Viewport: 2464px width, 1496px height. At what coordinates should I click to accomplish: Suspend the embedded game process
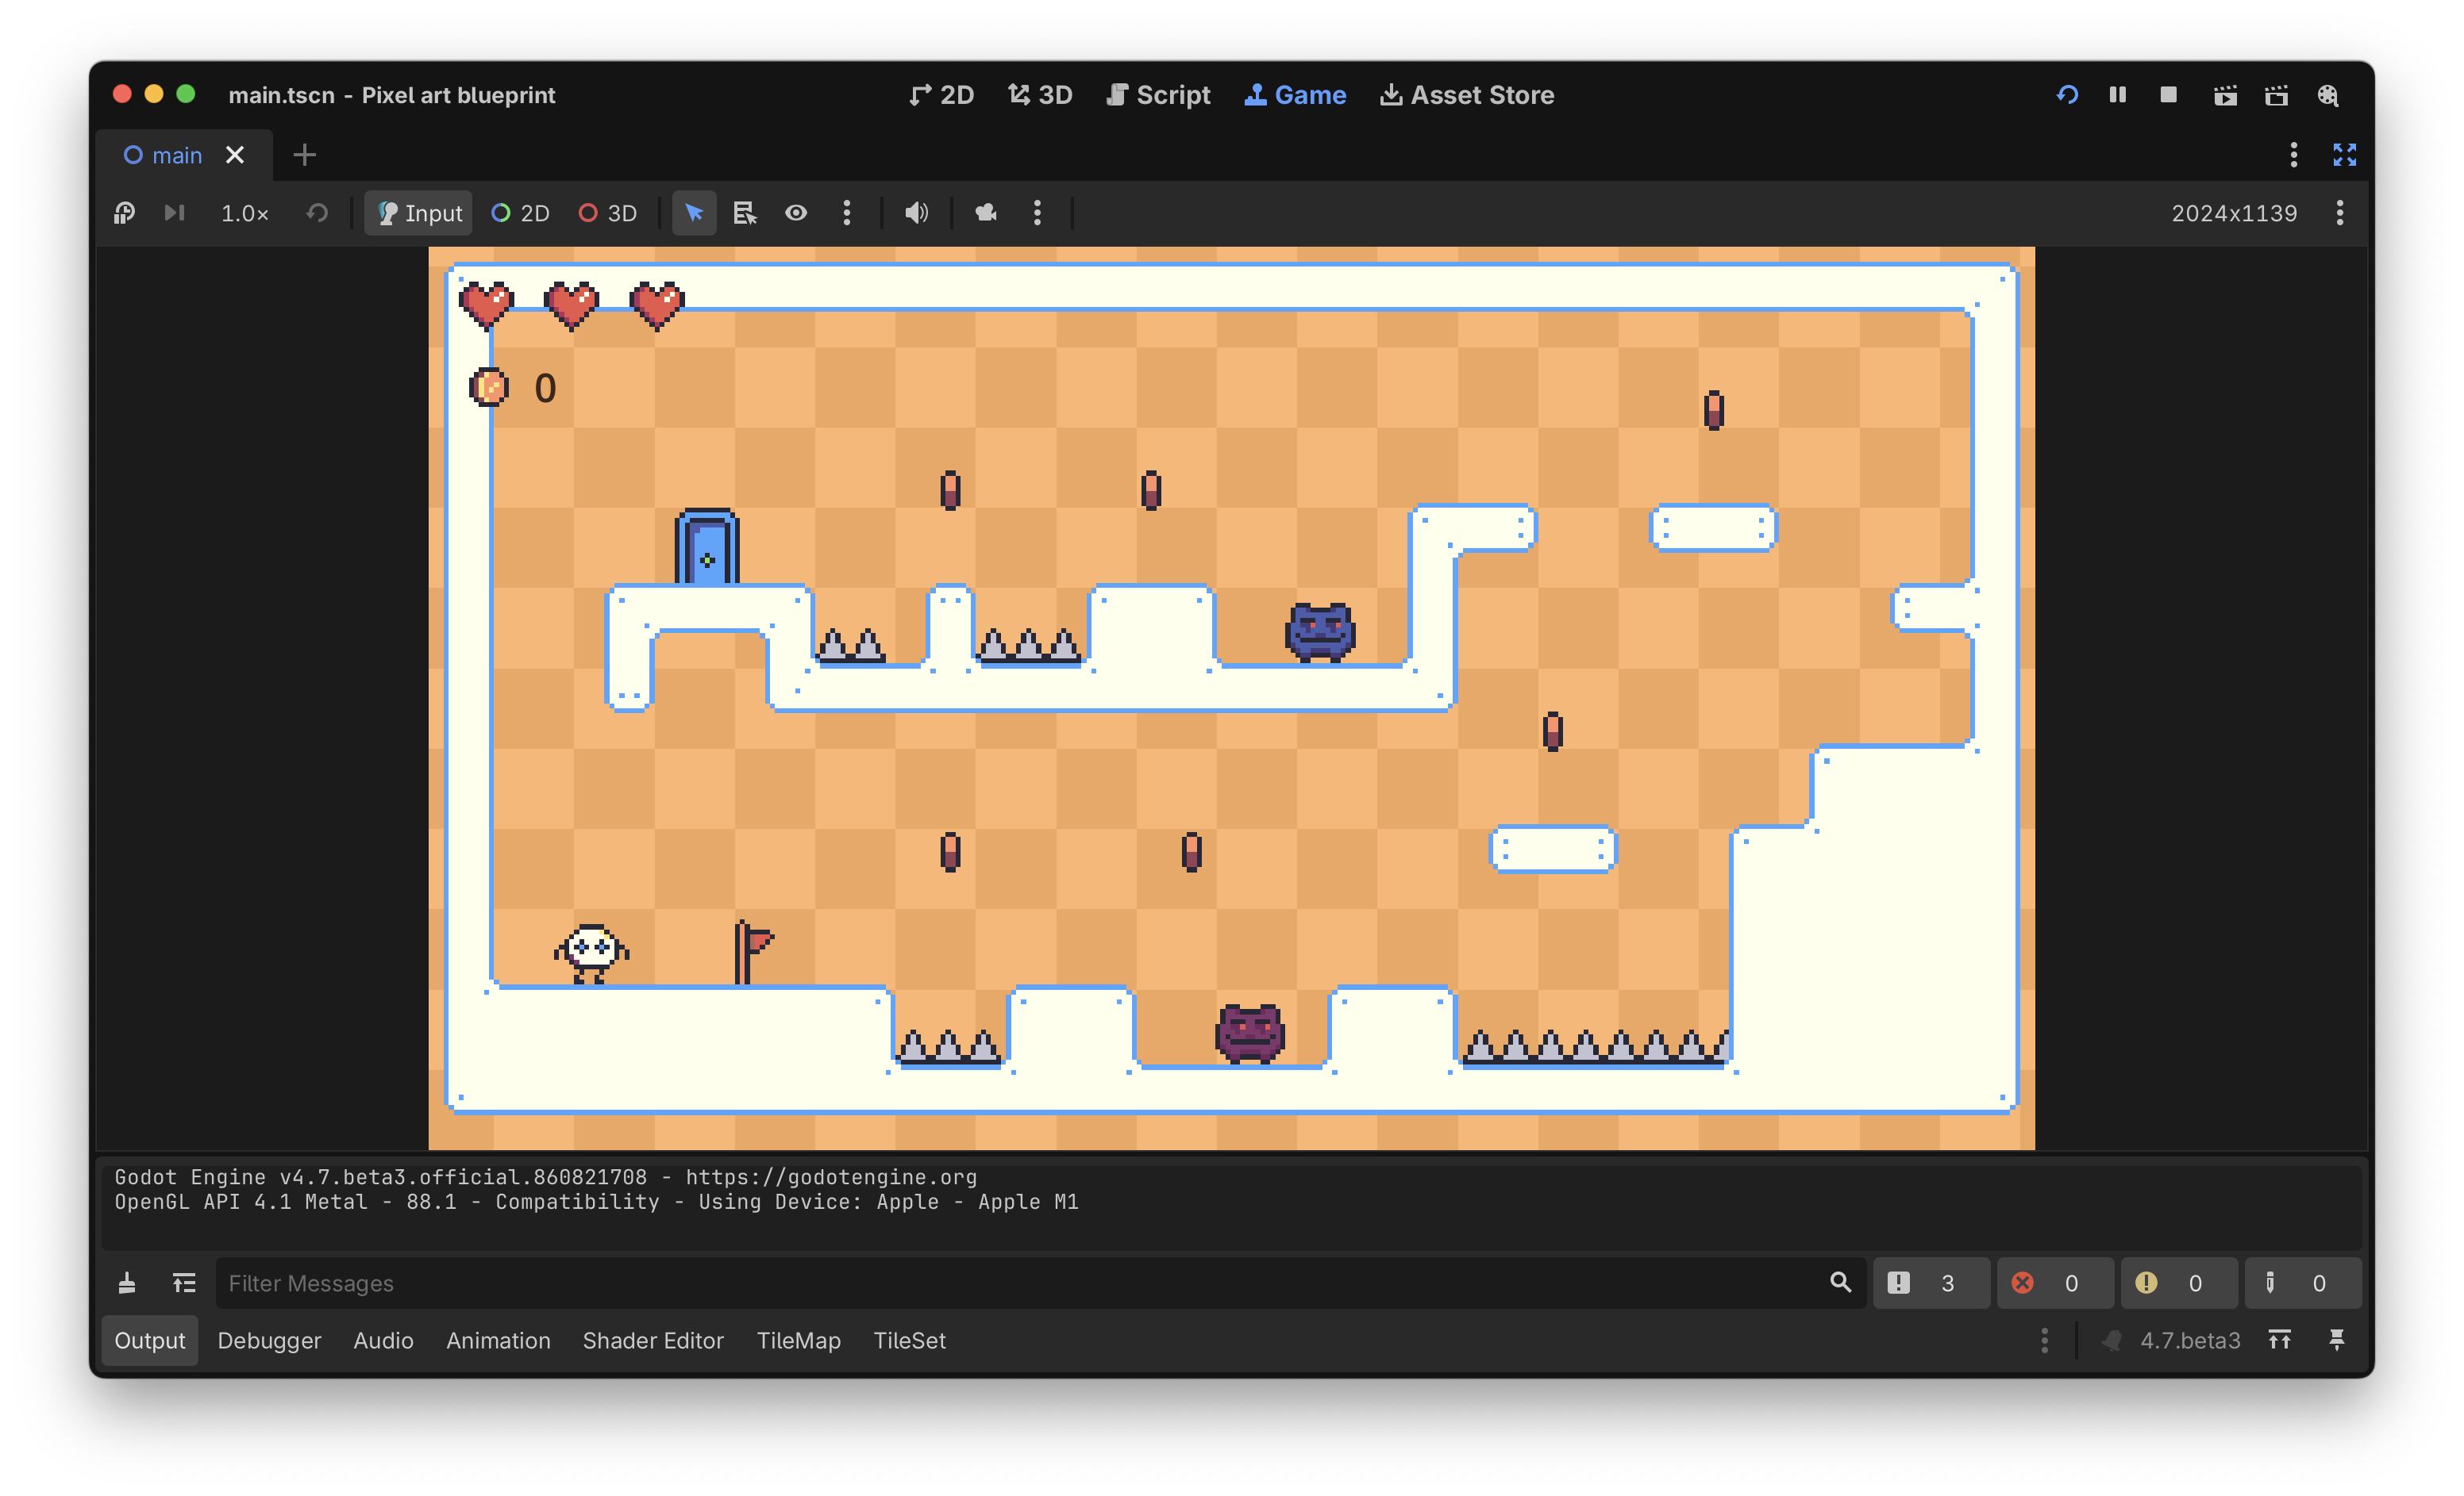tap(124, 213)
